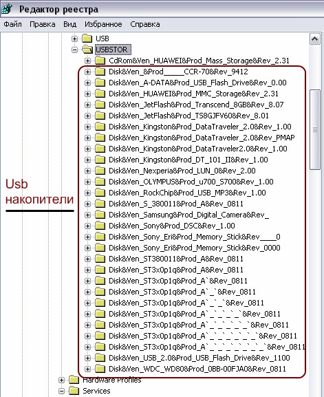Expand the A-DATA USB_Flash_Drive key
The image size is (324, 397).
coord(87,83)
